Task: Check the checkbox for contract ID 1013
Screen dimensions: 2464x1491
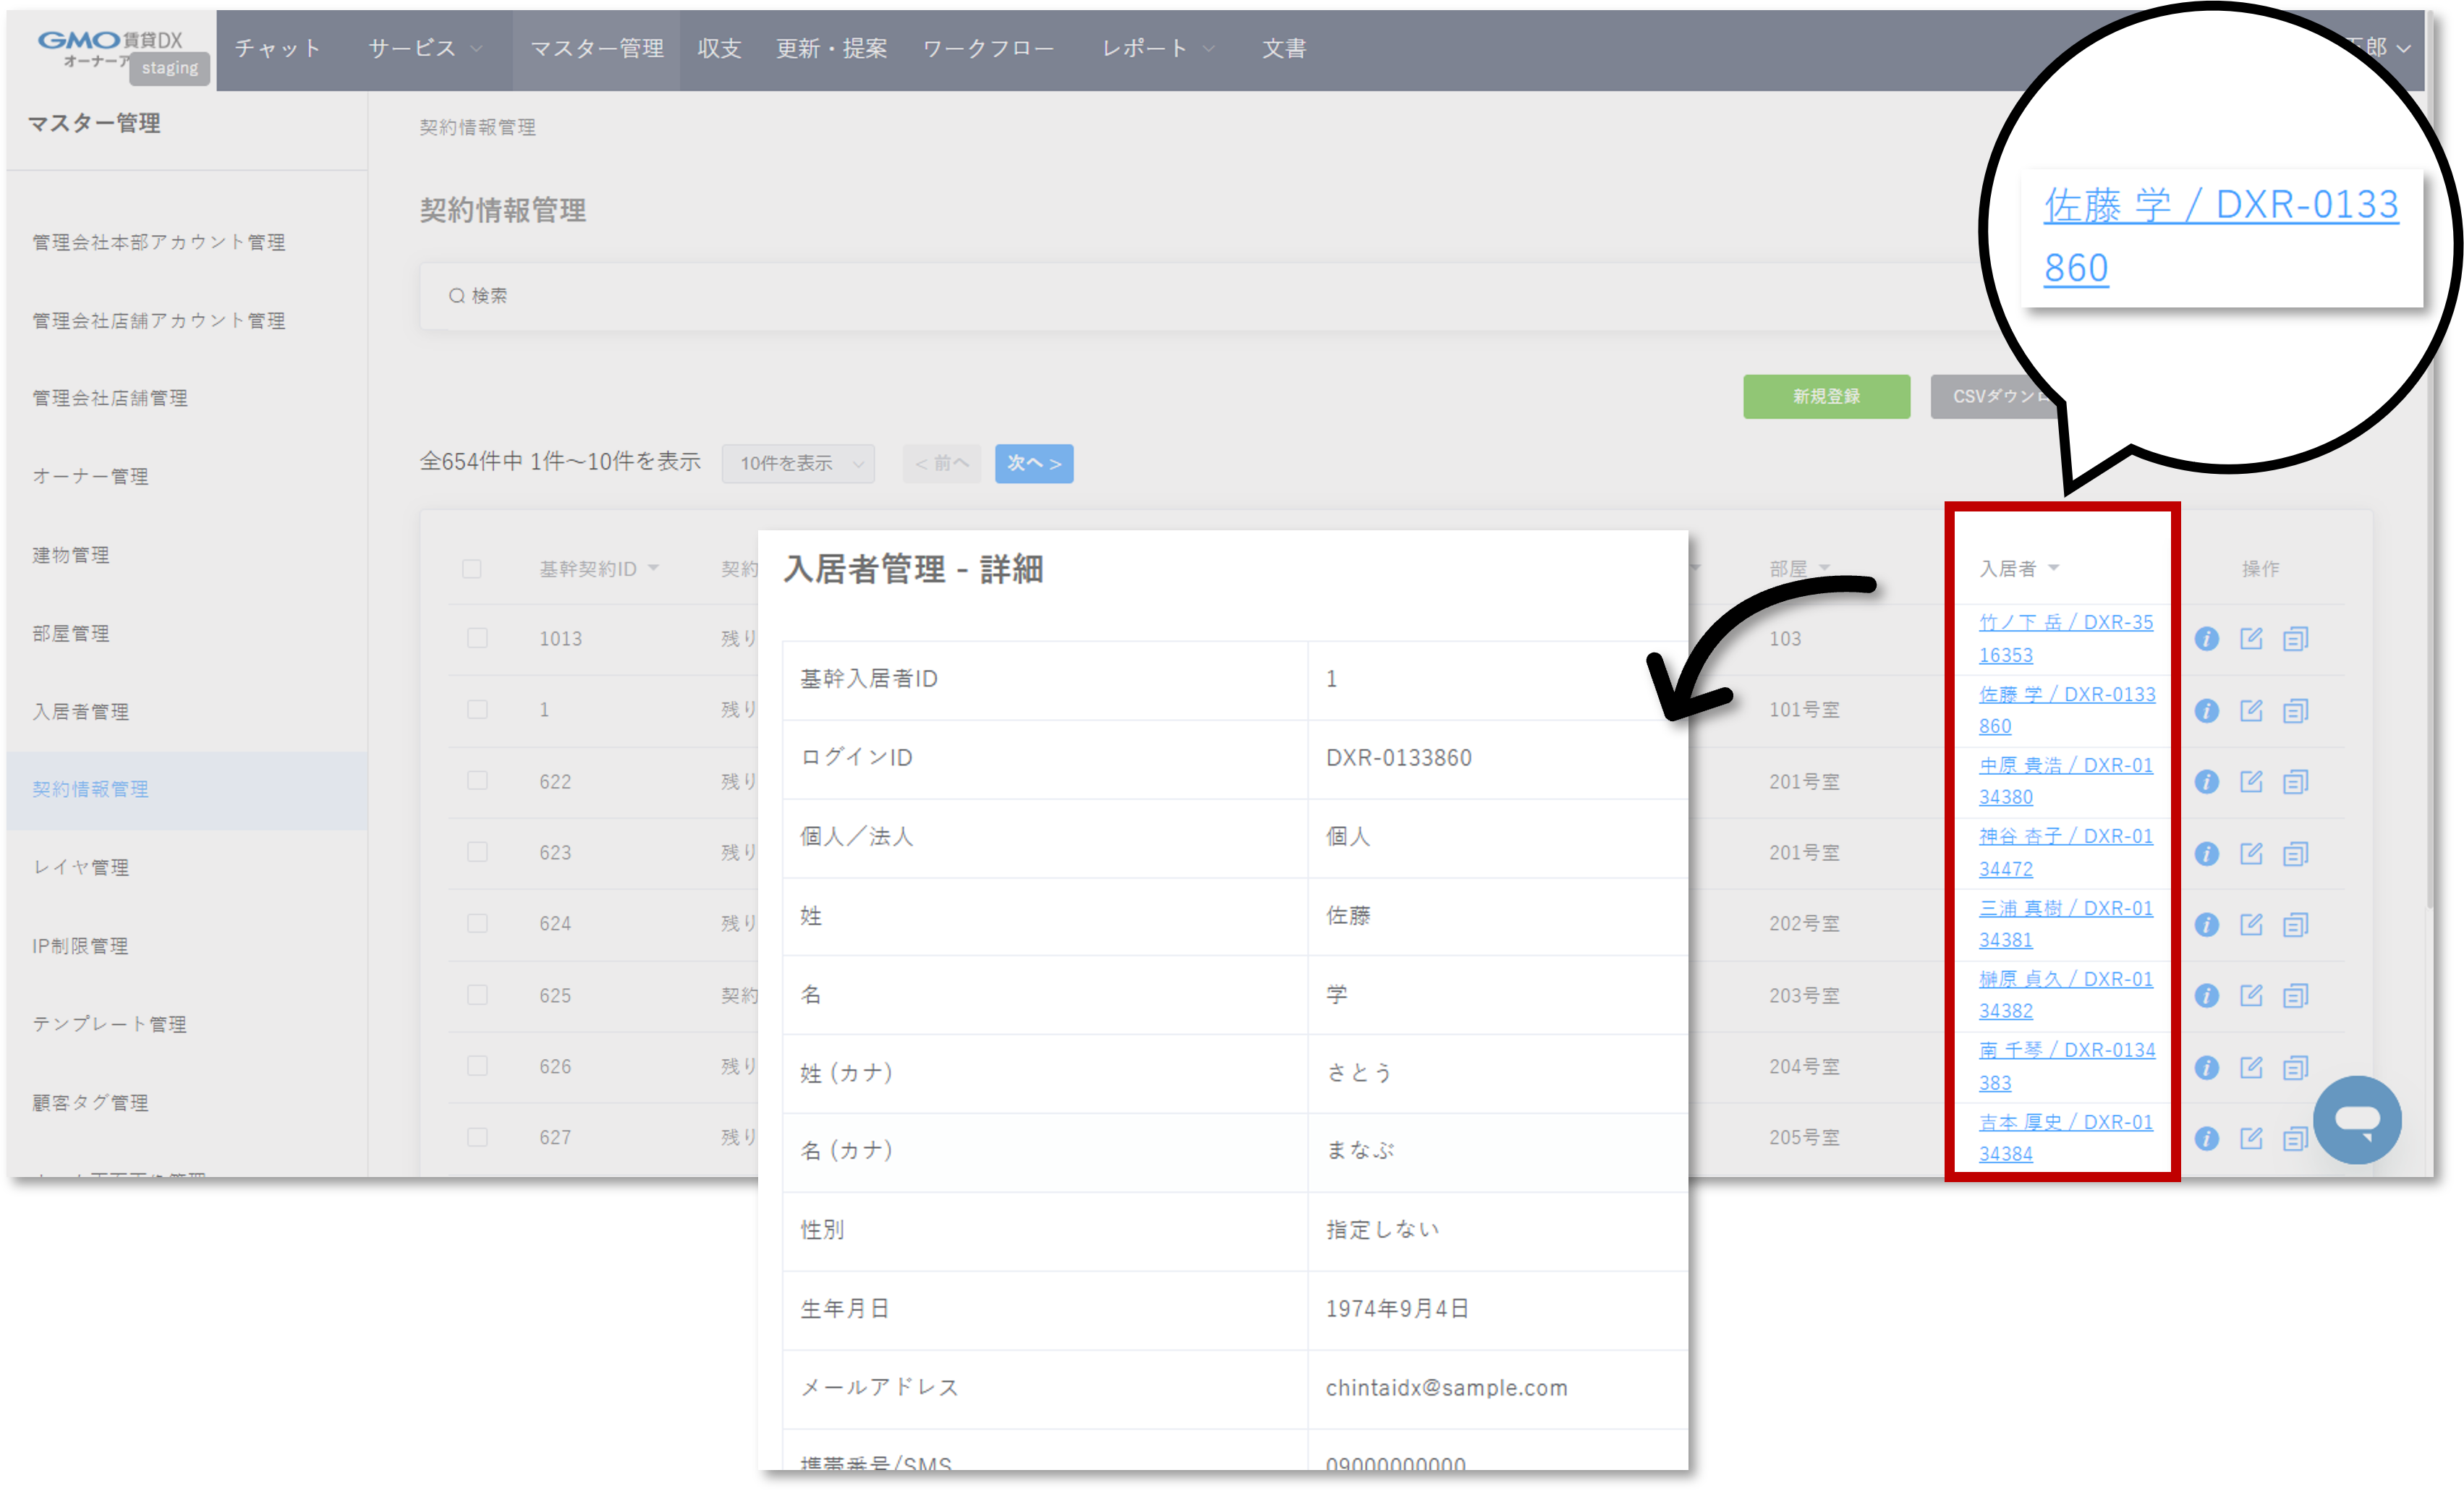Action: pos(477,638)
